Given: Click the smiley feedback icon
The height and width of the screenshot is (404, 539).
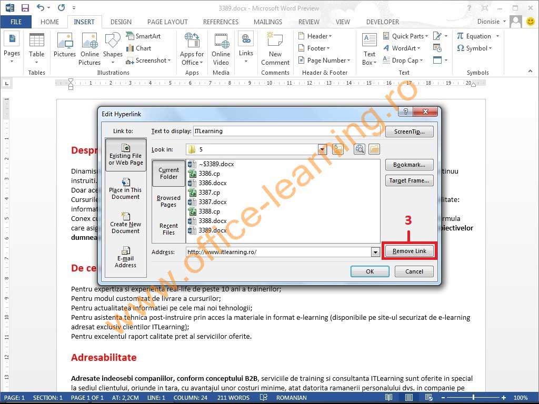Looking at the screenshot, I should click(x=531, y=22).
